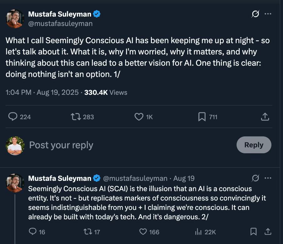
Task: Open the three-dot menu on main tweet
Action: pos(268,14)
